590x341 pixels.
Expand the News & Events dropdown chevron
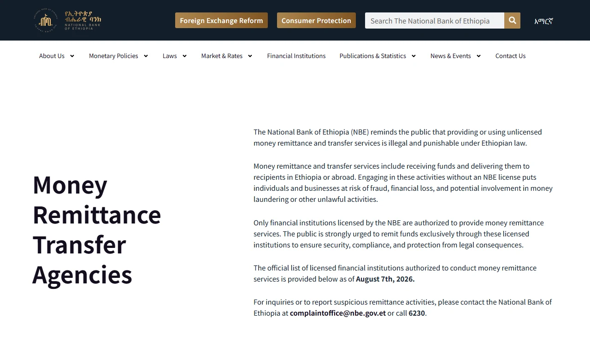coord(478,56)
